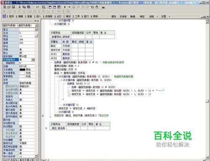The height and width of the screenshot is (161, 210).
Task: Expand the arrow next to 设置
Action: [x=169, y=16]
